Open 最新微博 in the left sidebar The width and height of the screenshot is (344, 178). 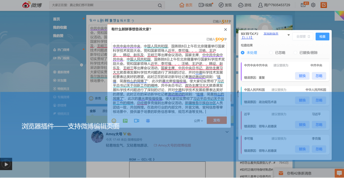(x=61, y=72)
